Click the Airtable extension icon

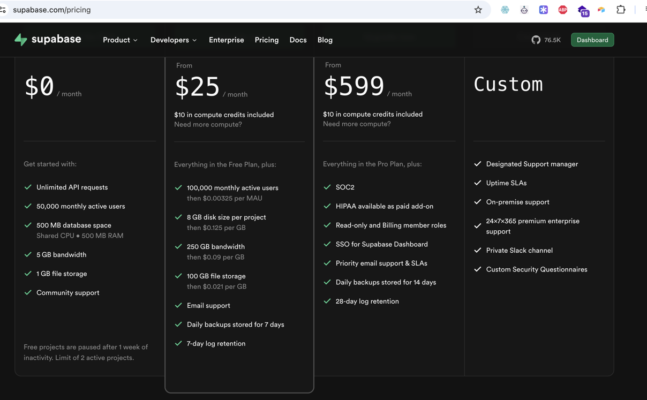pos(602,9)
